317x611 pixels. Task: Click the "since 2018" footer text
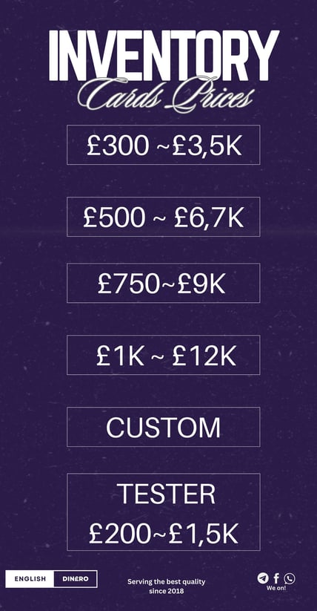pos(167,591)
